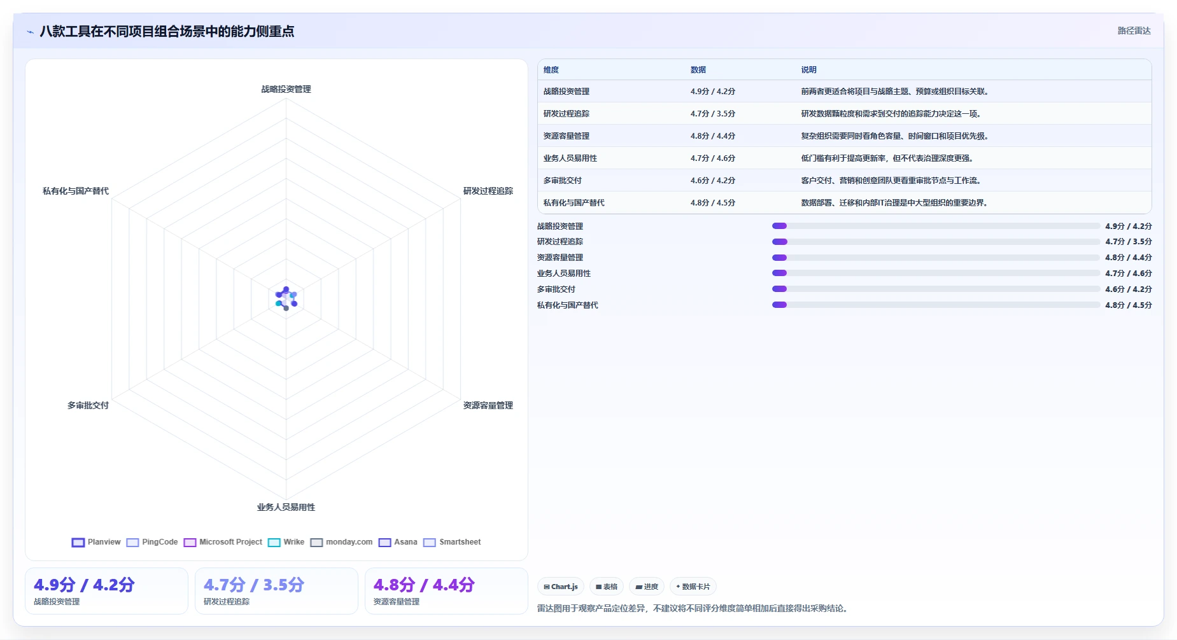Viewport: 1177px width, 640px height.
Task: Click radar axis label 战略投资管理
Action: coord(286,89)
